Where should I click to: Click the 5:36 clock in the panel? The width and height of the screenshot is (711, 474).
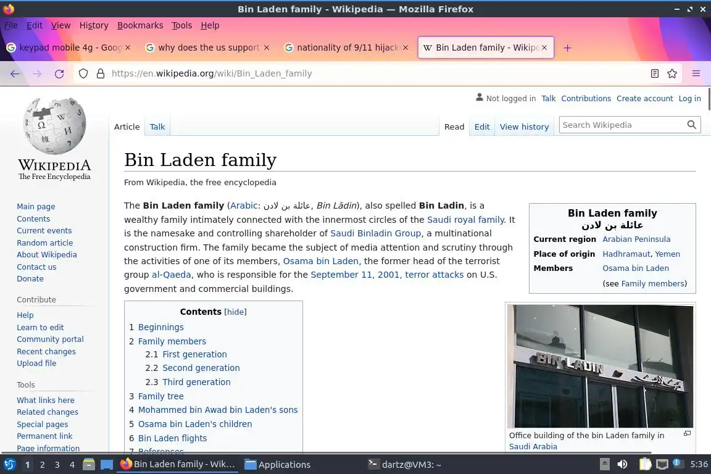pyautogui.click(x=699, y=464)
